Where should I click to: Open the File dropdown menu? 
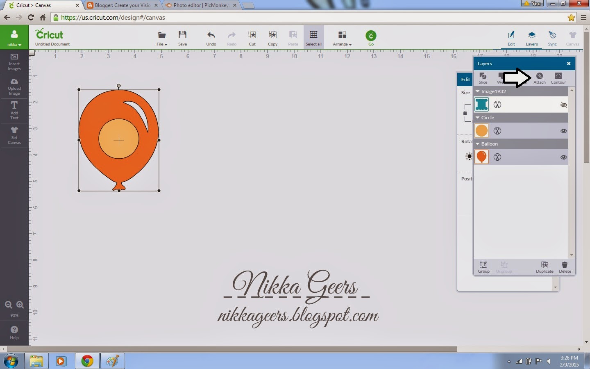[x=161, y=38]
